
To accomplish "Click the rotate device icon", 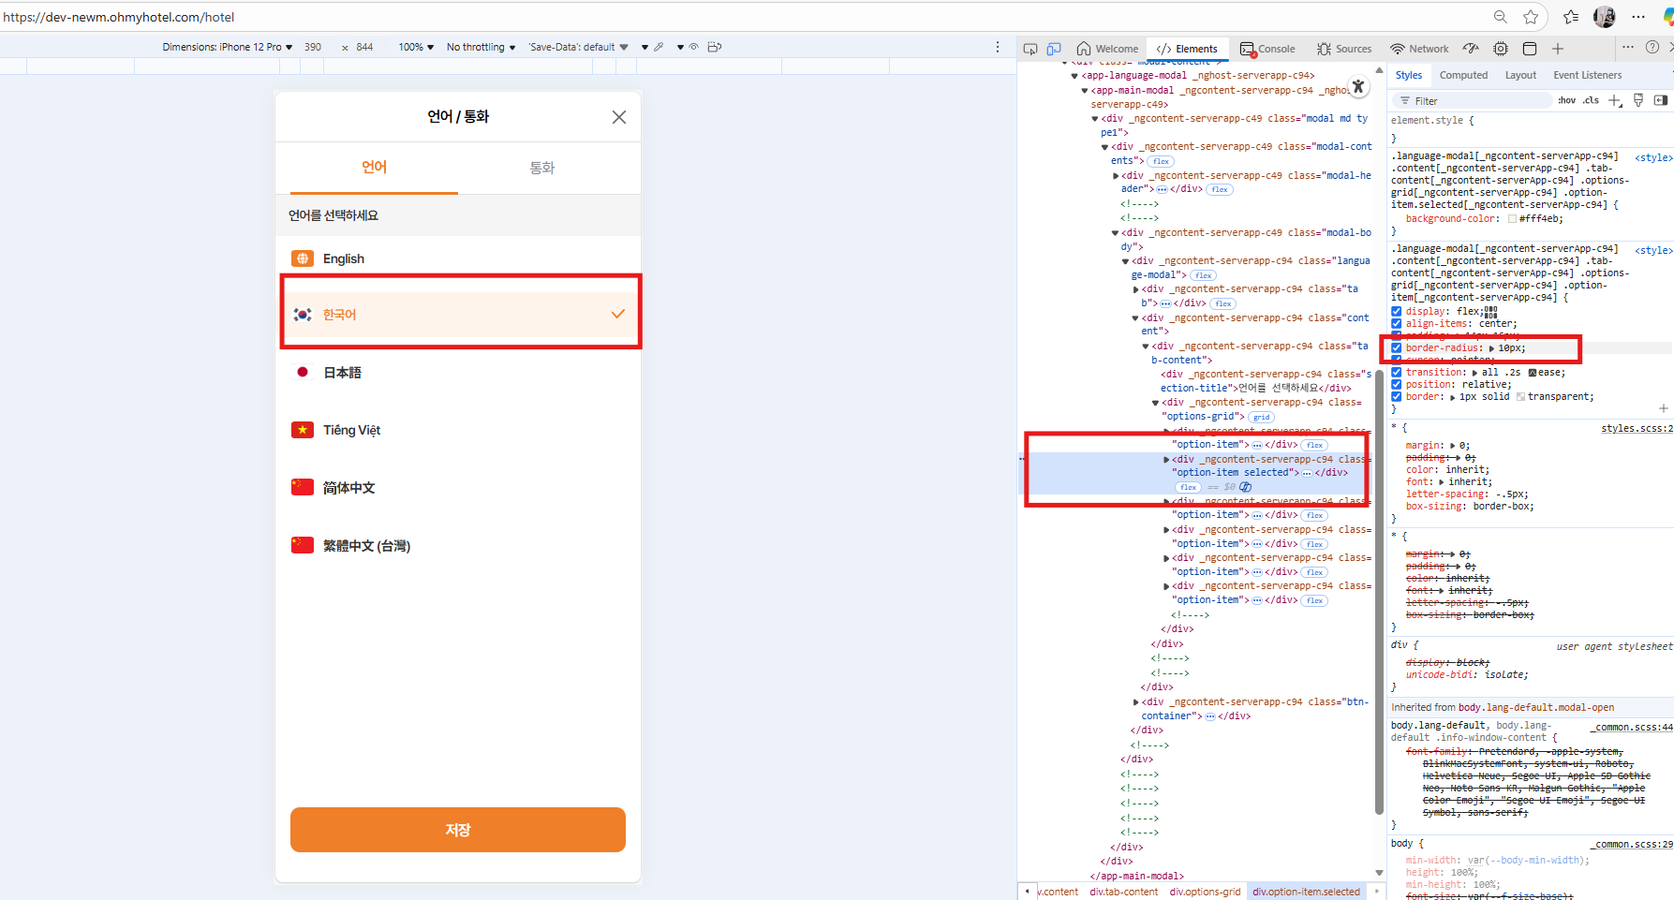I will [715, 47].
